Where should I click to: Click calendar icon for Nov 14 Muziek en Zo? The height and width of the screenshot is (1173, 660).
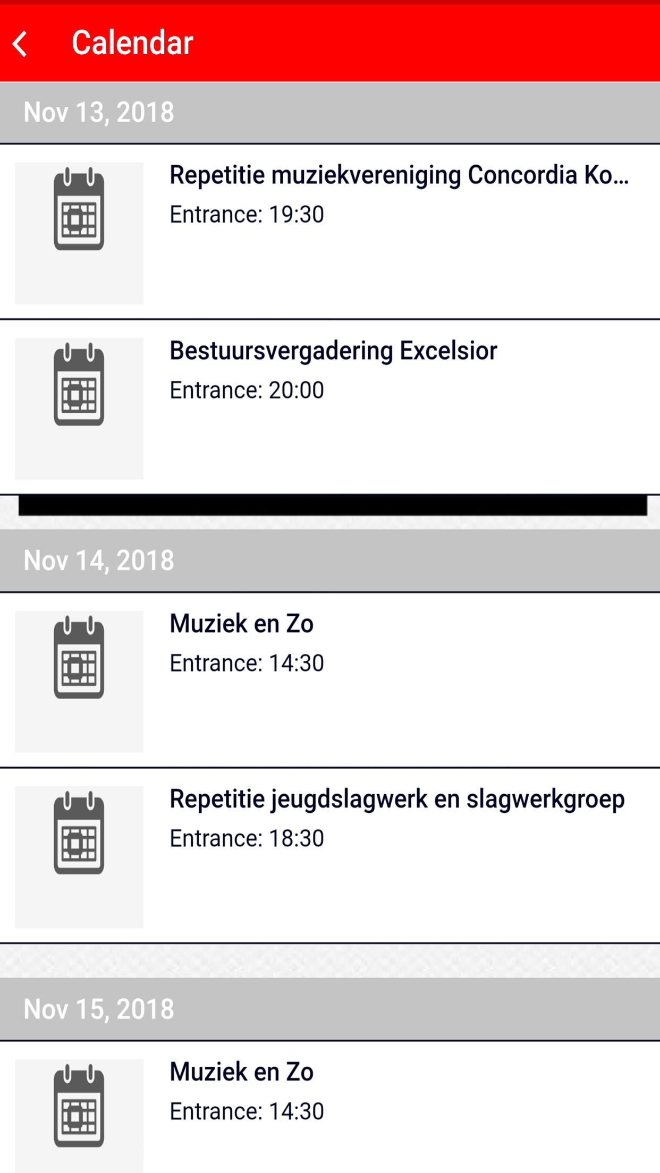click(x=79, y=657)
